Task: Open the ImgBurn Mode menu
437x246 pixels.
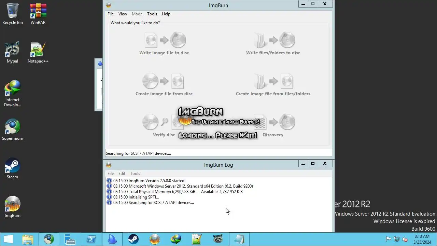Action: click(x=137, y=14)
